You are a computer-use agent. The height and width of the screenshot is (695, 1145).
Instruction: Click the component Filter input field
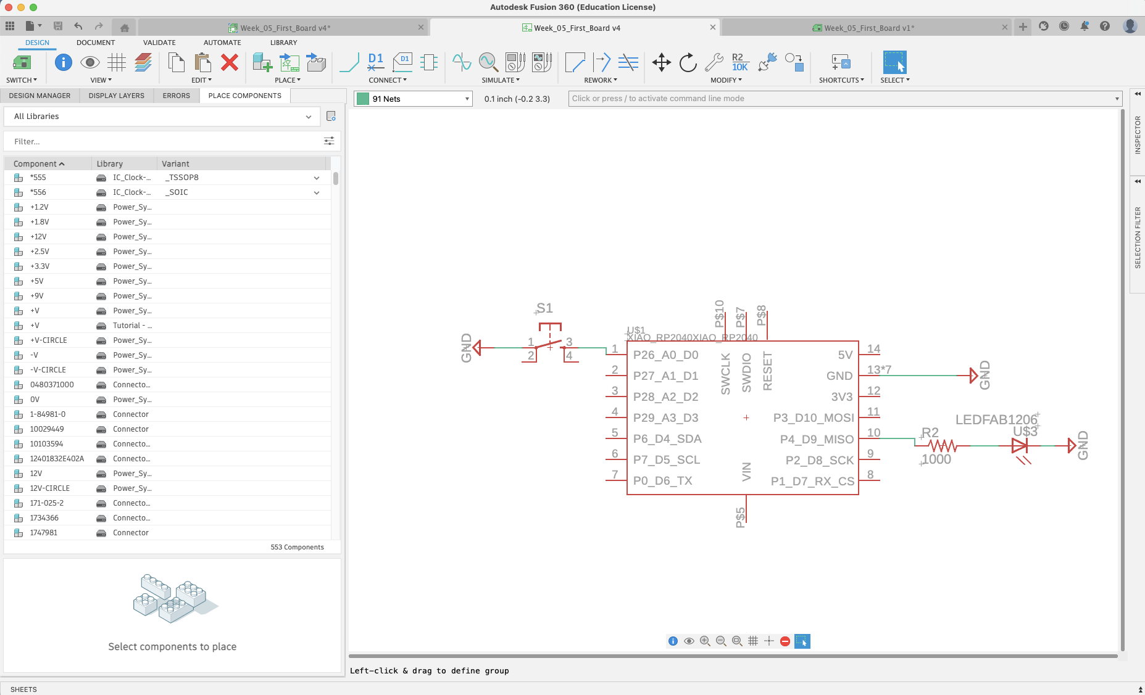pos(164,142)
